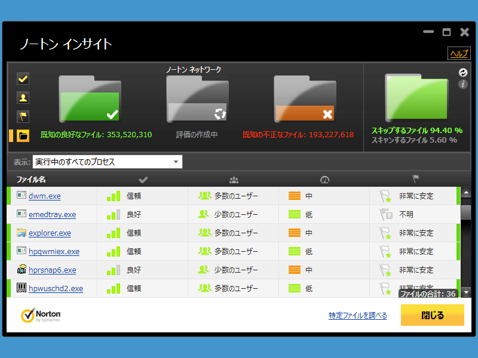Open the ヘルプ help link

coord(459,53)
